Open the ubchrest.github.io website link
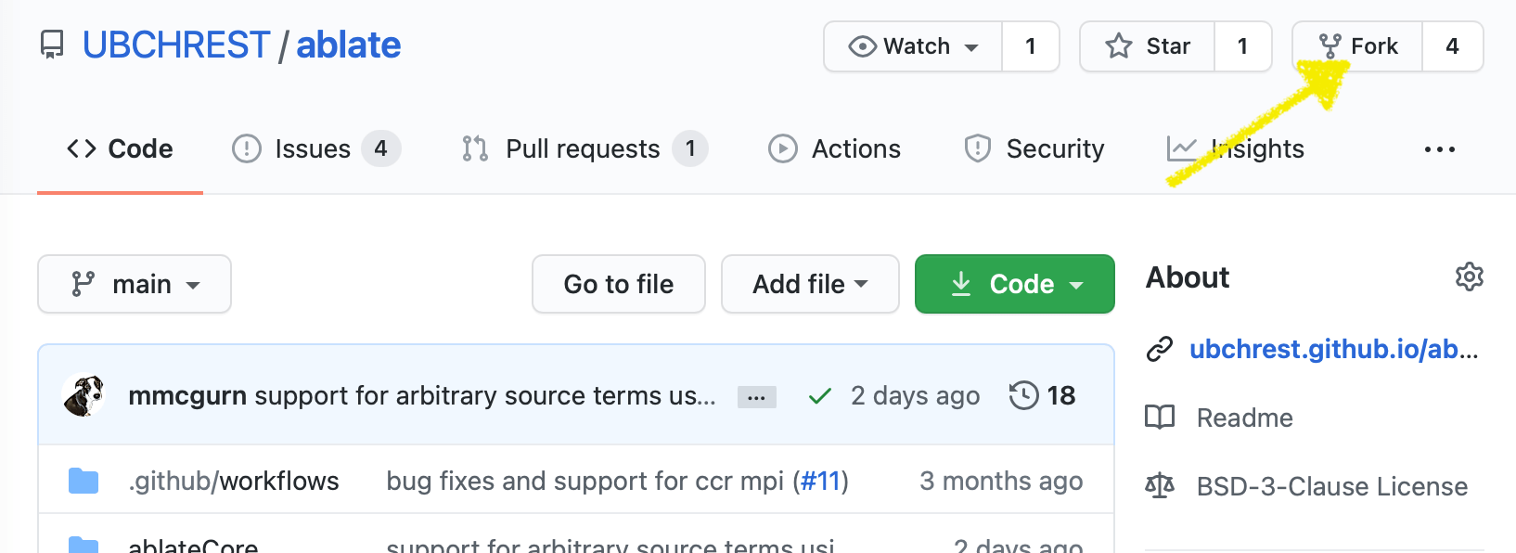The image size is (1516, 553). point(1334,349)
